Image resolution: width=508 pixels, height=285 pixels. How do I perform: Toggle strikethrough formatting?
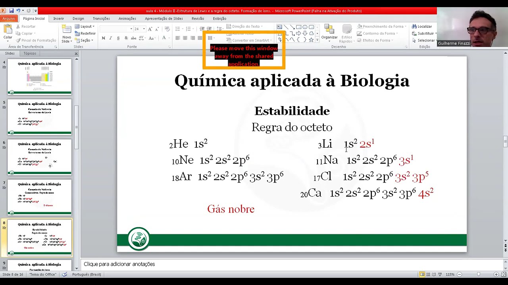(134, 38)
